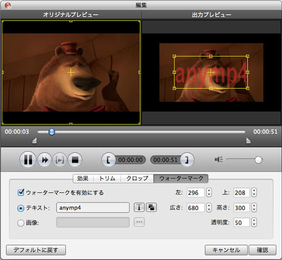Set trim end with right bracket button
The image size is (282, 260).
187,160
